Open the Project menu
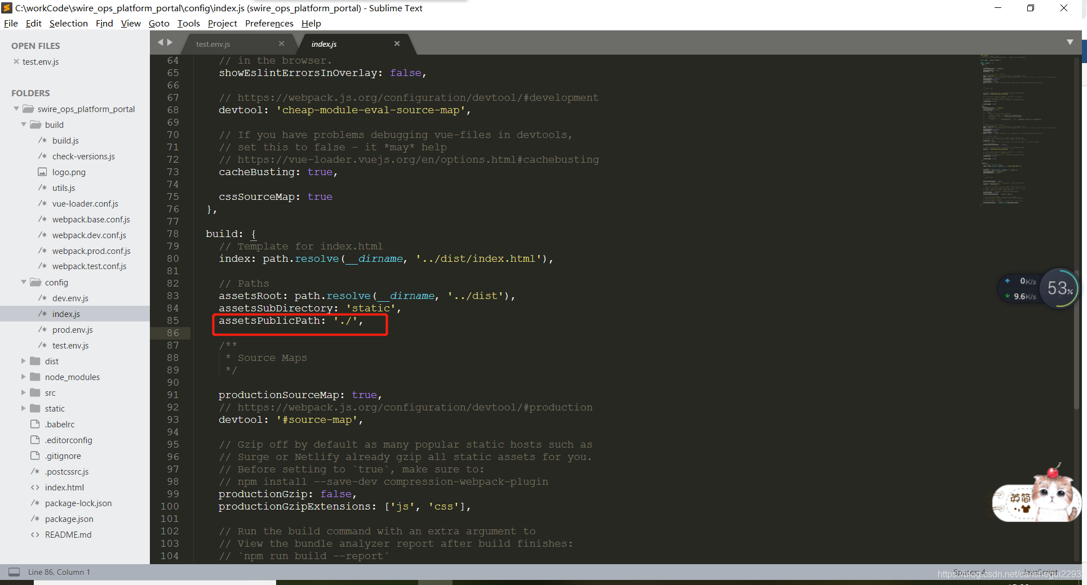 tap(223, 23)
